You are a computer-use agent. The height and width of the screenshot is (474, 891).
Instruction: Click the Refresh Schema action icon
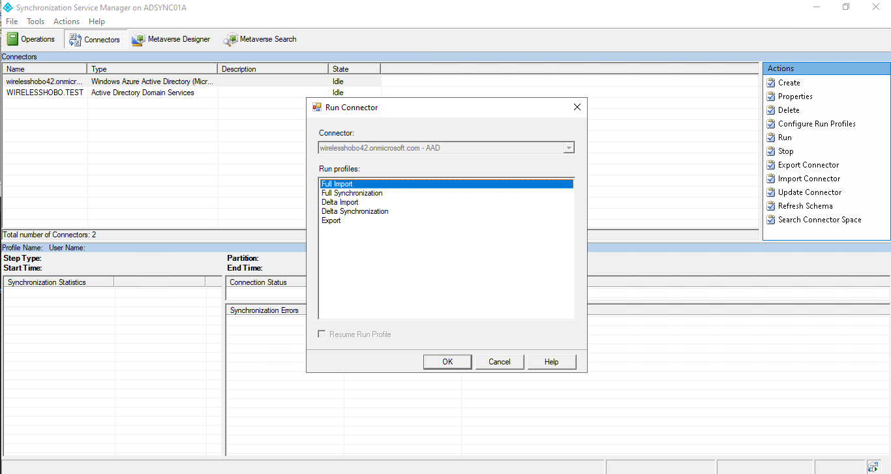click(x=771, y=206)
